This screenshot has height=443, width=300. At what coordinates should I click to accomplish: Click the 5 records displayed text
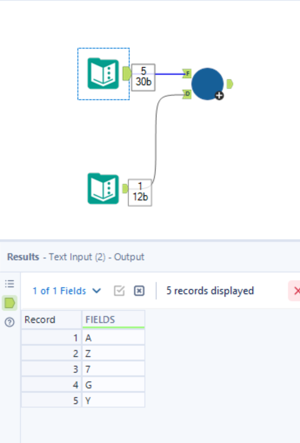pos(210,291)
